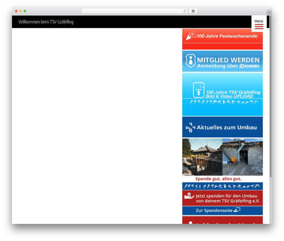Click the browser address bar
Screen dimensions: 284x241
[135, 11]
